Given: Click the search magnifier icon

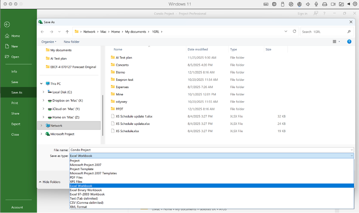Looking at the screenshot, I should point(349,31).
